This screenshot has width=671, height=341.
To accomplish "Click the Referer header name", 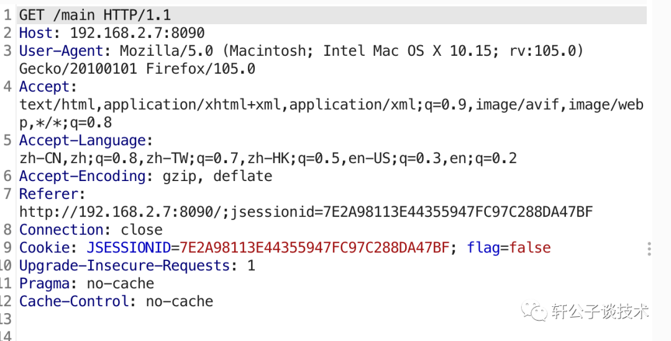I will tap(51, 194).
